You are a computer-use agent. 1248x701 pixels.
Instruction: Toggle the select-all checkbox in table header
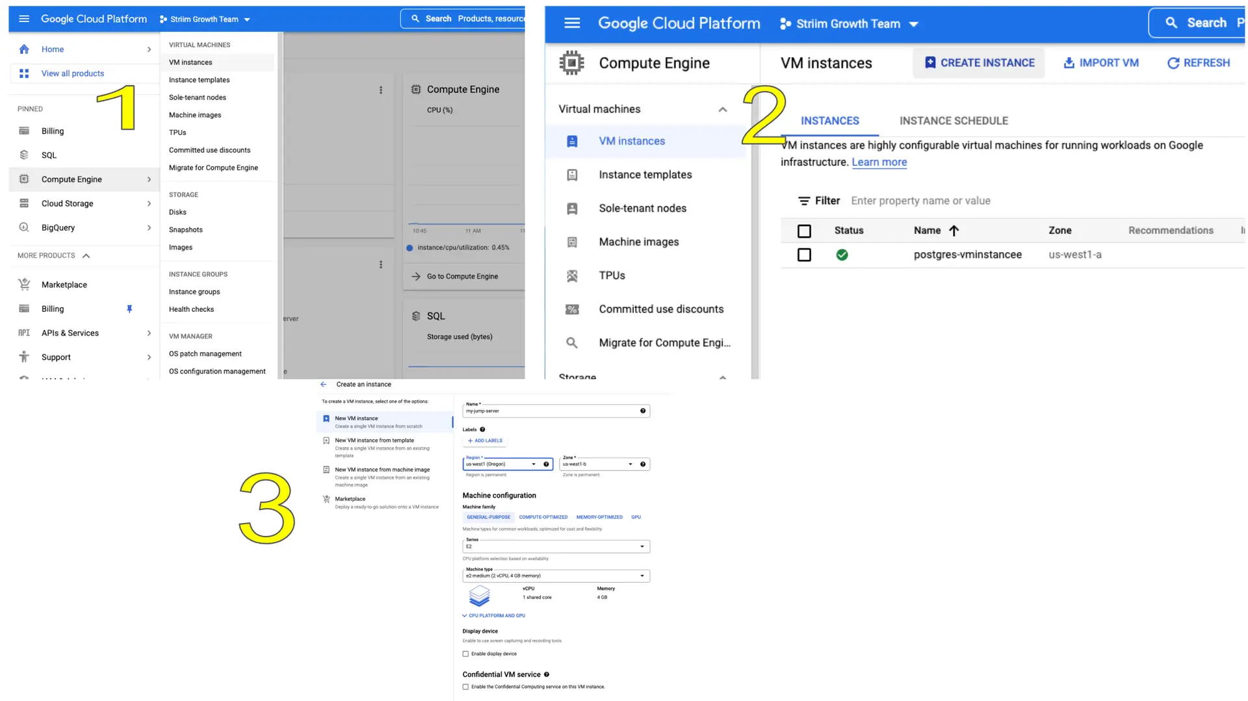click(x=804, y=231)
